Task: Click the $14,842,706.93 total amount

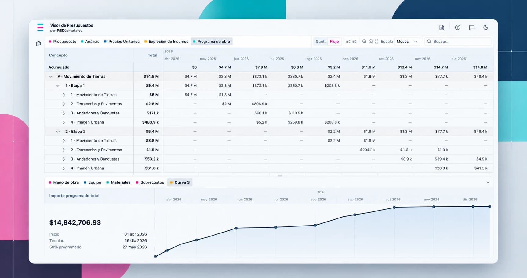Action: click(x=75, y=222)
